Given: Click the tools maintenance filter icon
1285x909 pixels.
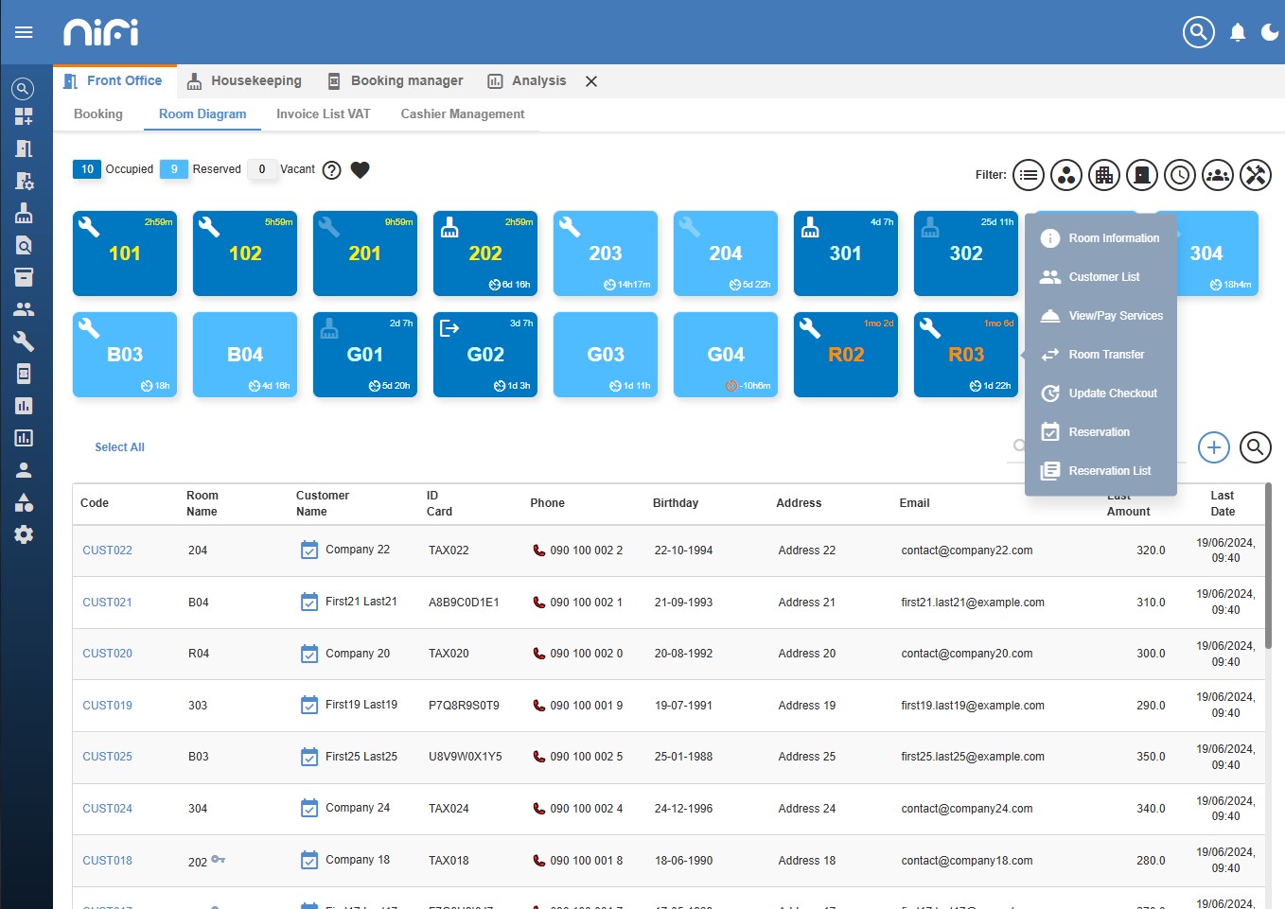Looking at the screenshot, I should tap(1256, 175).
